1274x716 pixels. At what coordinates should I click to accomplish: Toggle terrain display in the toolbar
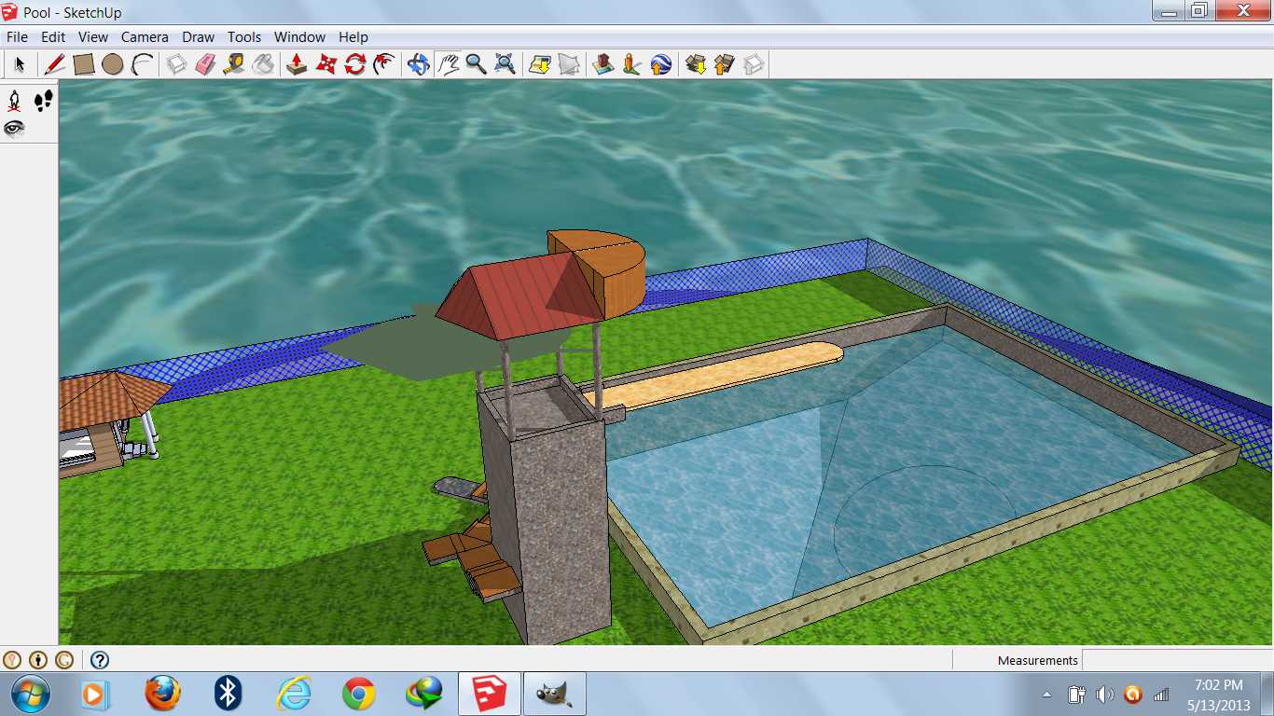(569, 64)
